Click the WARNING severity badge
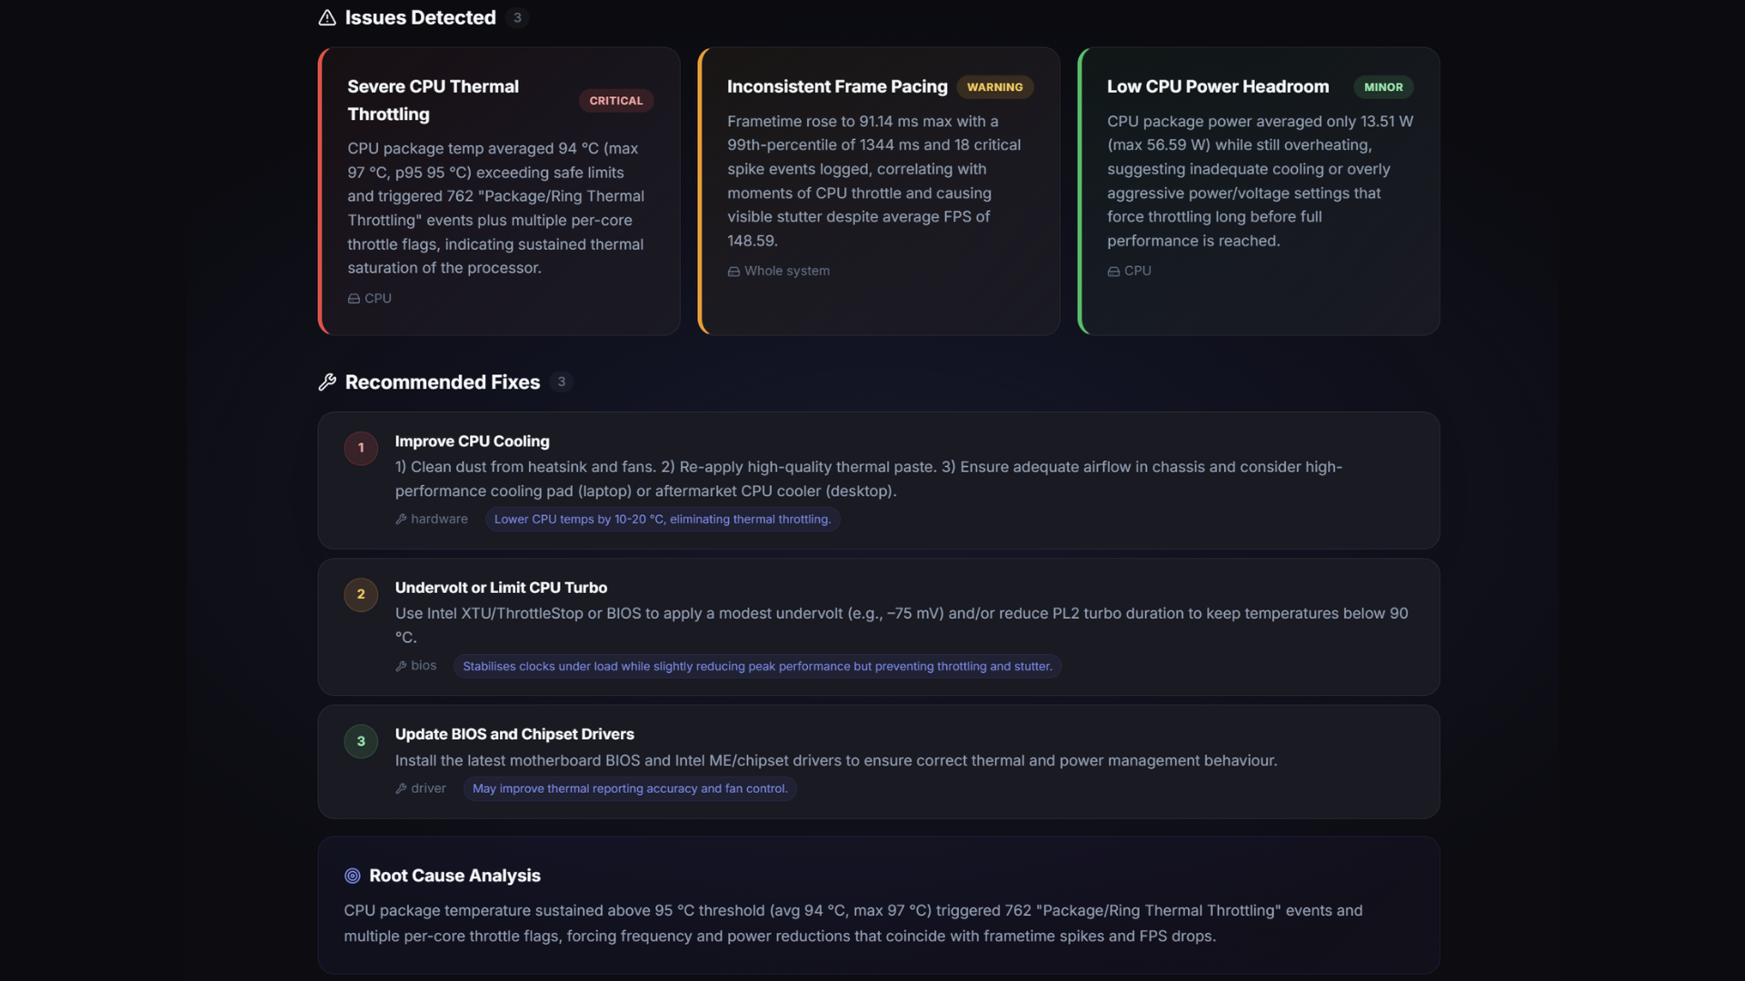The width and height of the screenshot is (1745, 981). coord(995,87)
